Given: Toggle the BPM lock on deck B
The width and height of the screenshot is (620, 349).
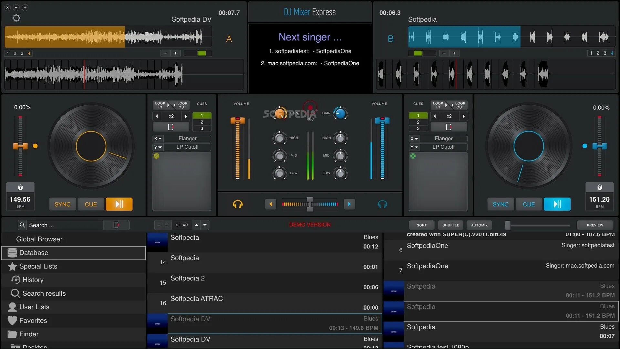Looking at the screenshot, I should tap(600, 187).
